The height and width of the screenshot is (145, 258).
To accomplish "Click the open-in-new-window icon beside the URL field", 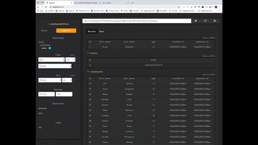I will (205, 21).
